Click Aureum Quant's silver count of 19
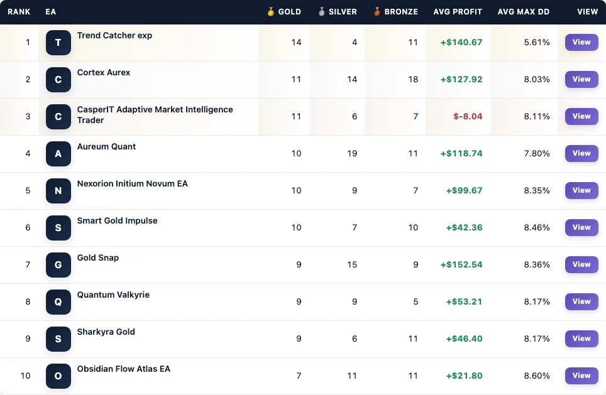 (x=352, y=154)
